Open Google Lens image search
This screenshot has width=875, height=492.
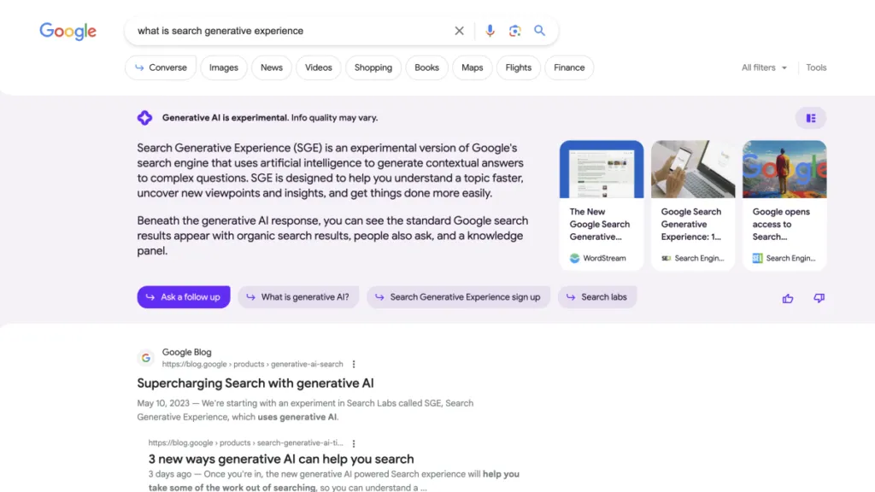coord(514,31)
